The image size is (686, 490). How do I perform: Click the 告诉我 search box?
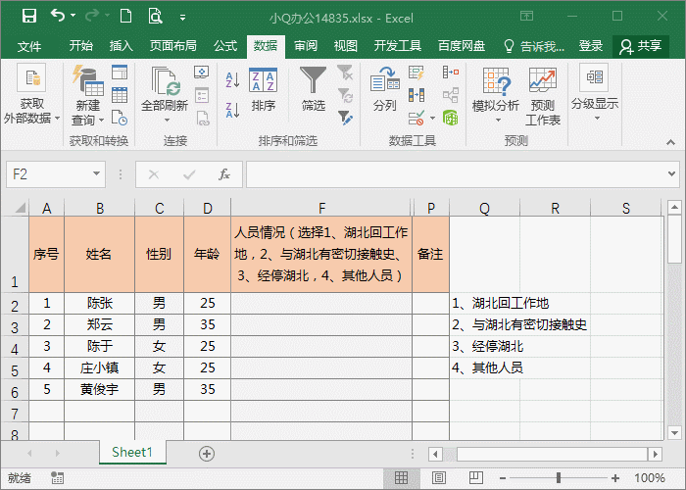534,46
